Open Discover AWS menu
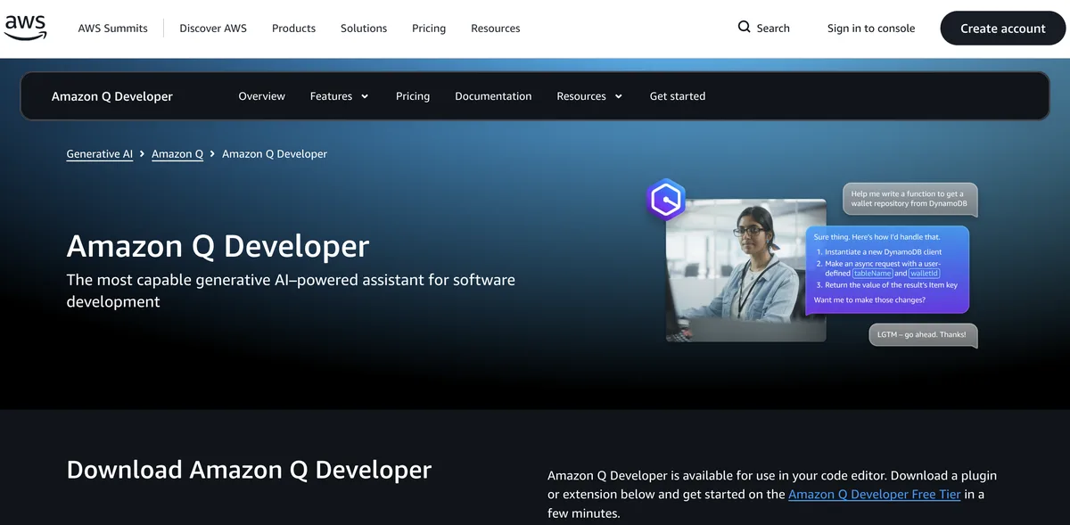The width and height of the screenshot is (1070, 525). (x=213, y=28)
